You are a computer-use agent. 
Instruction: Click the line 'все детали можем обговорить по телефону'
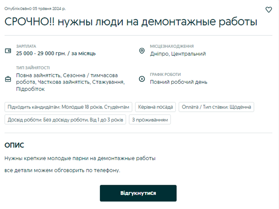click(62, 170)
